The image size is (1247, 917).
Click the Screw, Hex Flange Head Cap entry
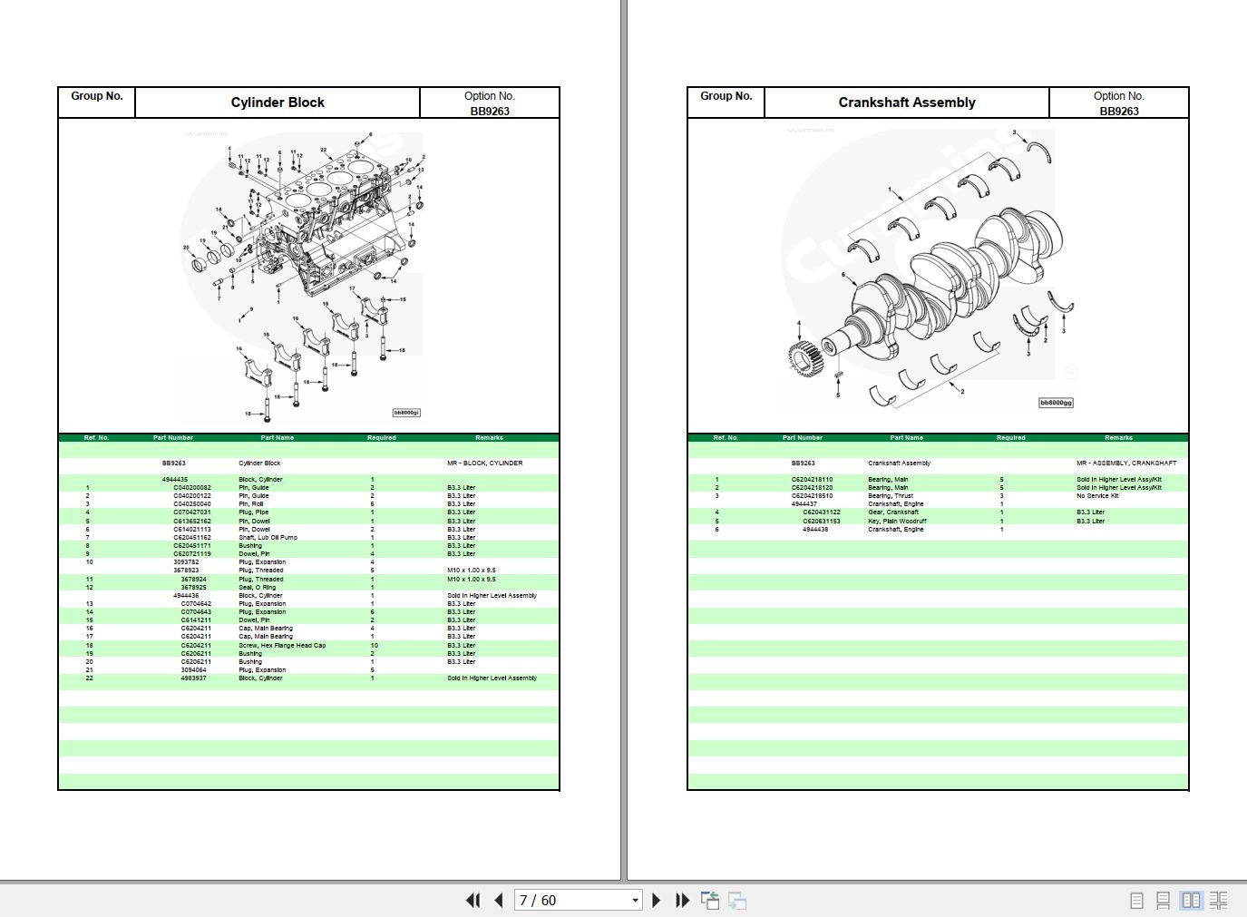point(282,646)
